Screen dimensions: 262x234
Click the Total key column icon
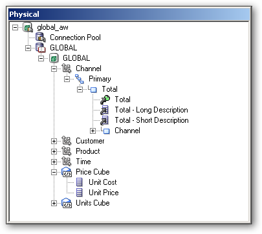point(105,100)
